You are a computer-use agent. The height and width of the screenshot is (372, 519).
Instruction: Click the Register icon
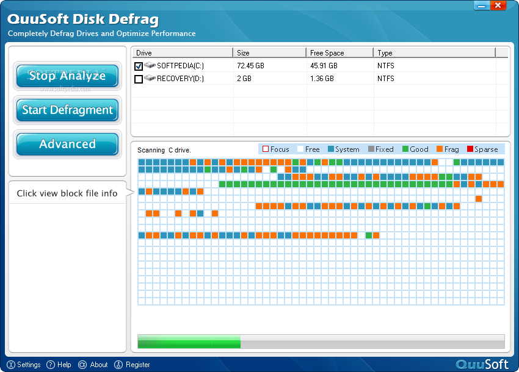click(118, 365)
